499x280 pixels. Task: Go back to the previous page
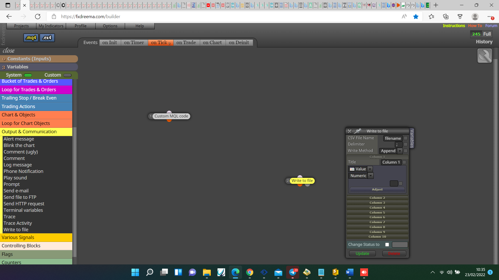(9, 17)
